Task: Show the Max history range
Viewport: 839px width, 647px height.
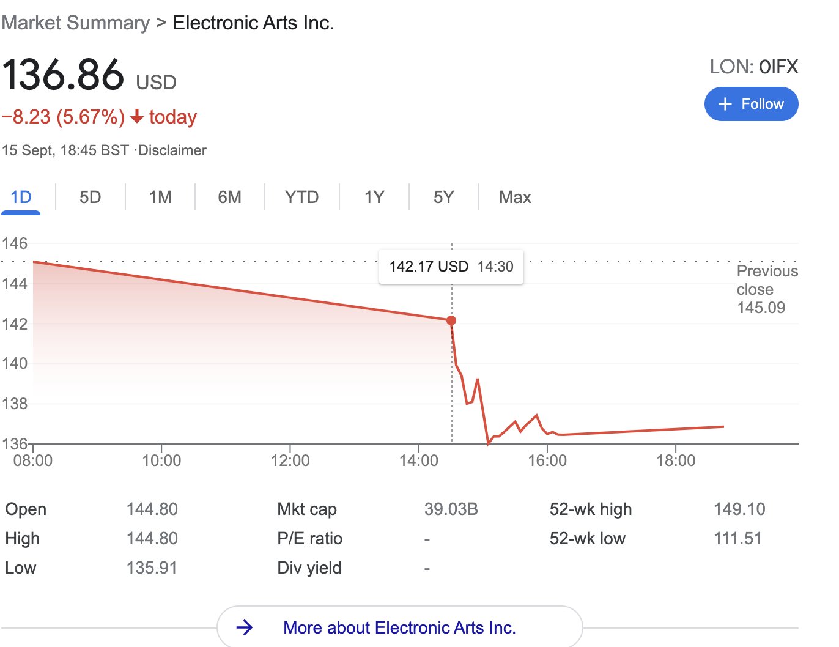Action: (x=515, y=198)
